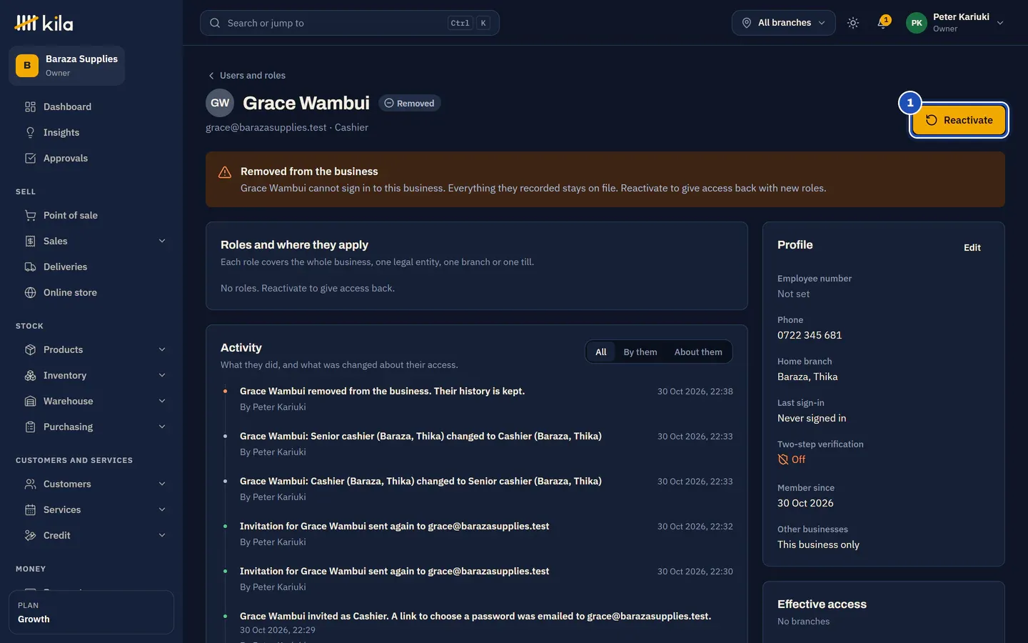Screen dimensions: 1028x643
Task: Open notifications bell
Action: coord(883,23)
